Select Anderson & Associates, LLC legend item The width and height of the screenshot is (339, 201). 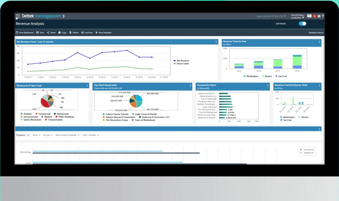point(154,117)
